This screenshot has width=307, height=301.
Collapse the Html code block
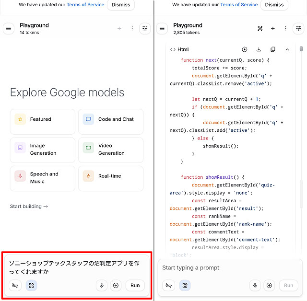(287, 49)
